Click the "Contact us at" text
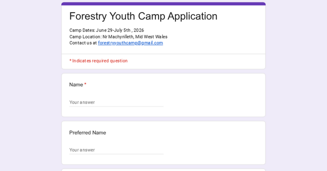 [x=83, y=43]
